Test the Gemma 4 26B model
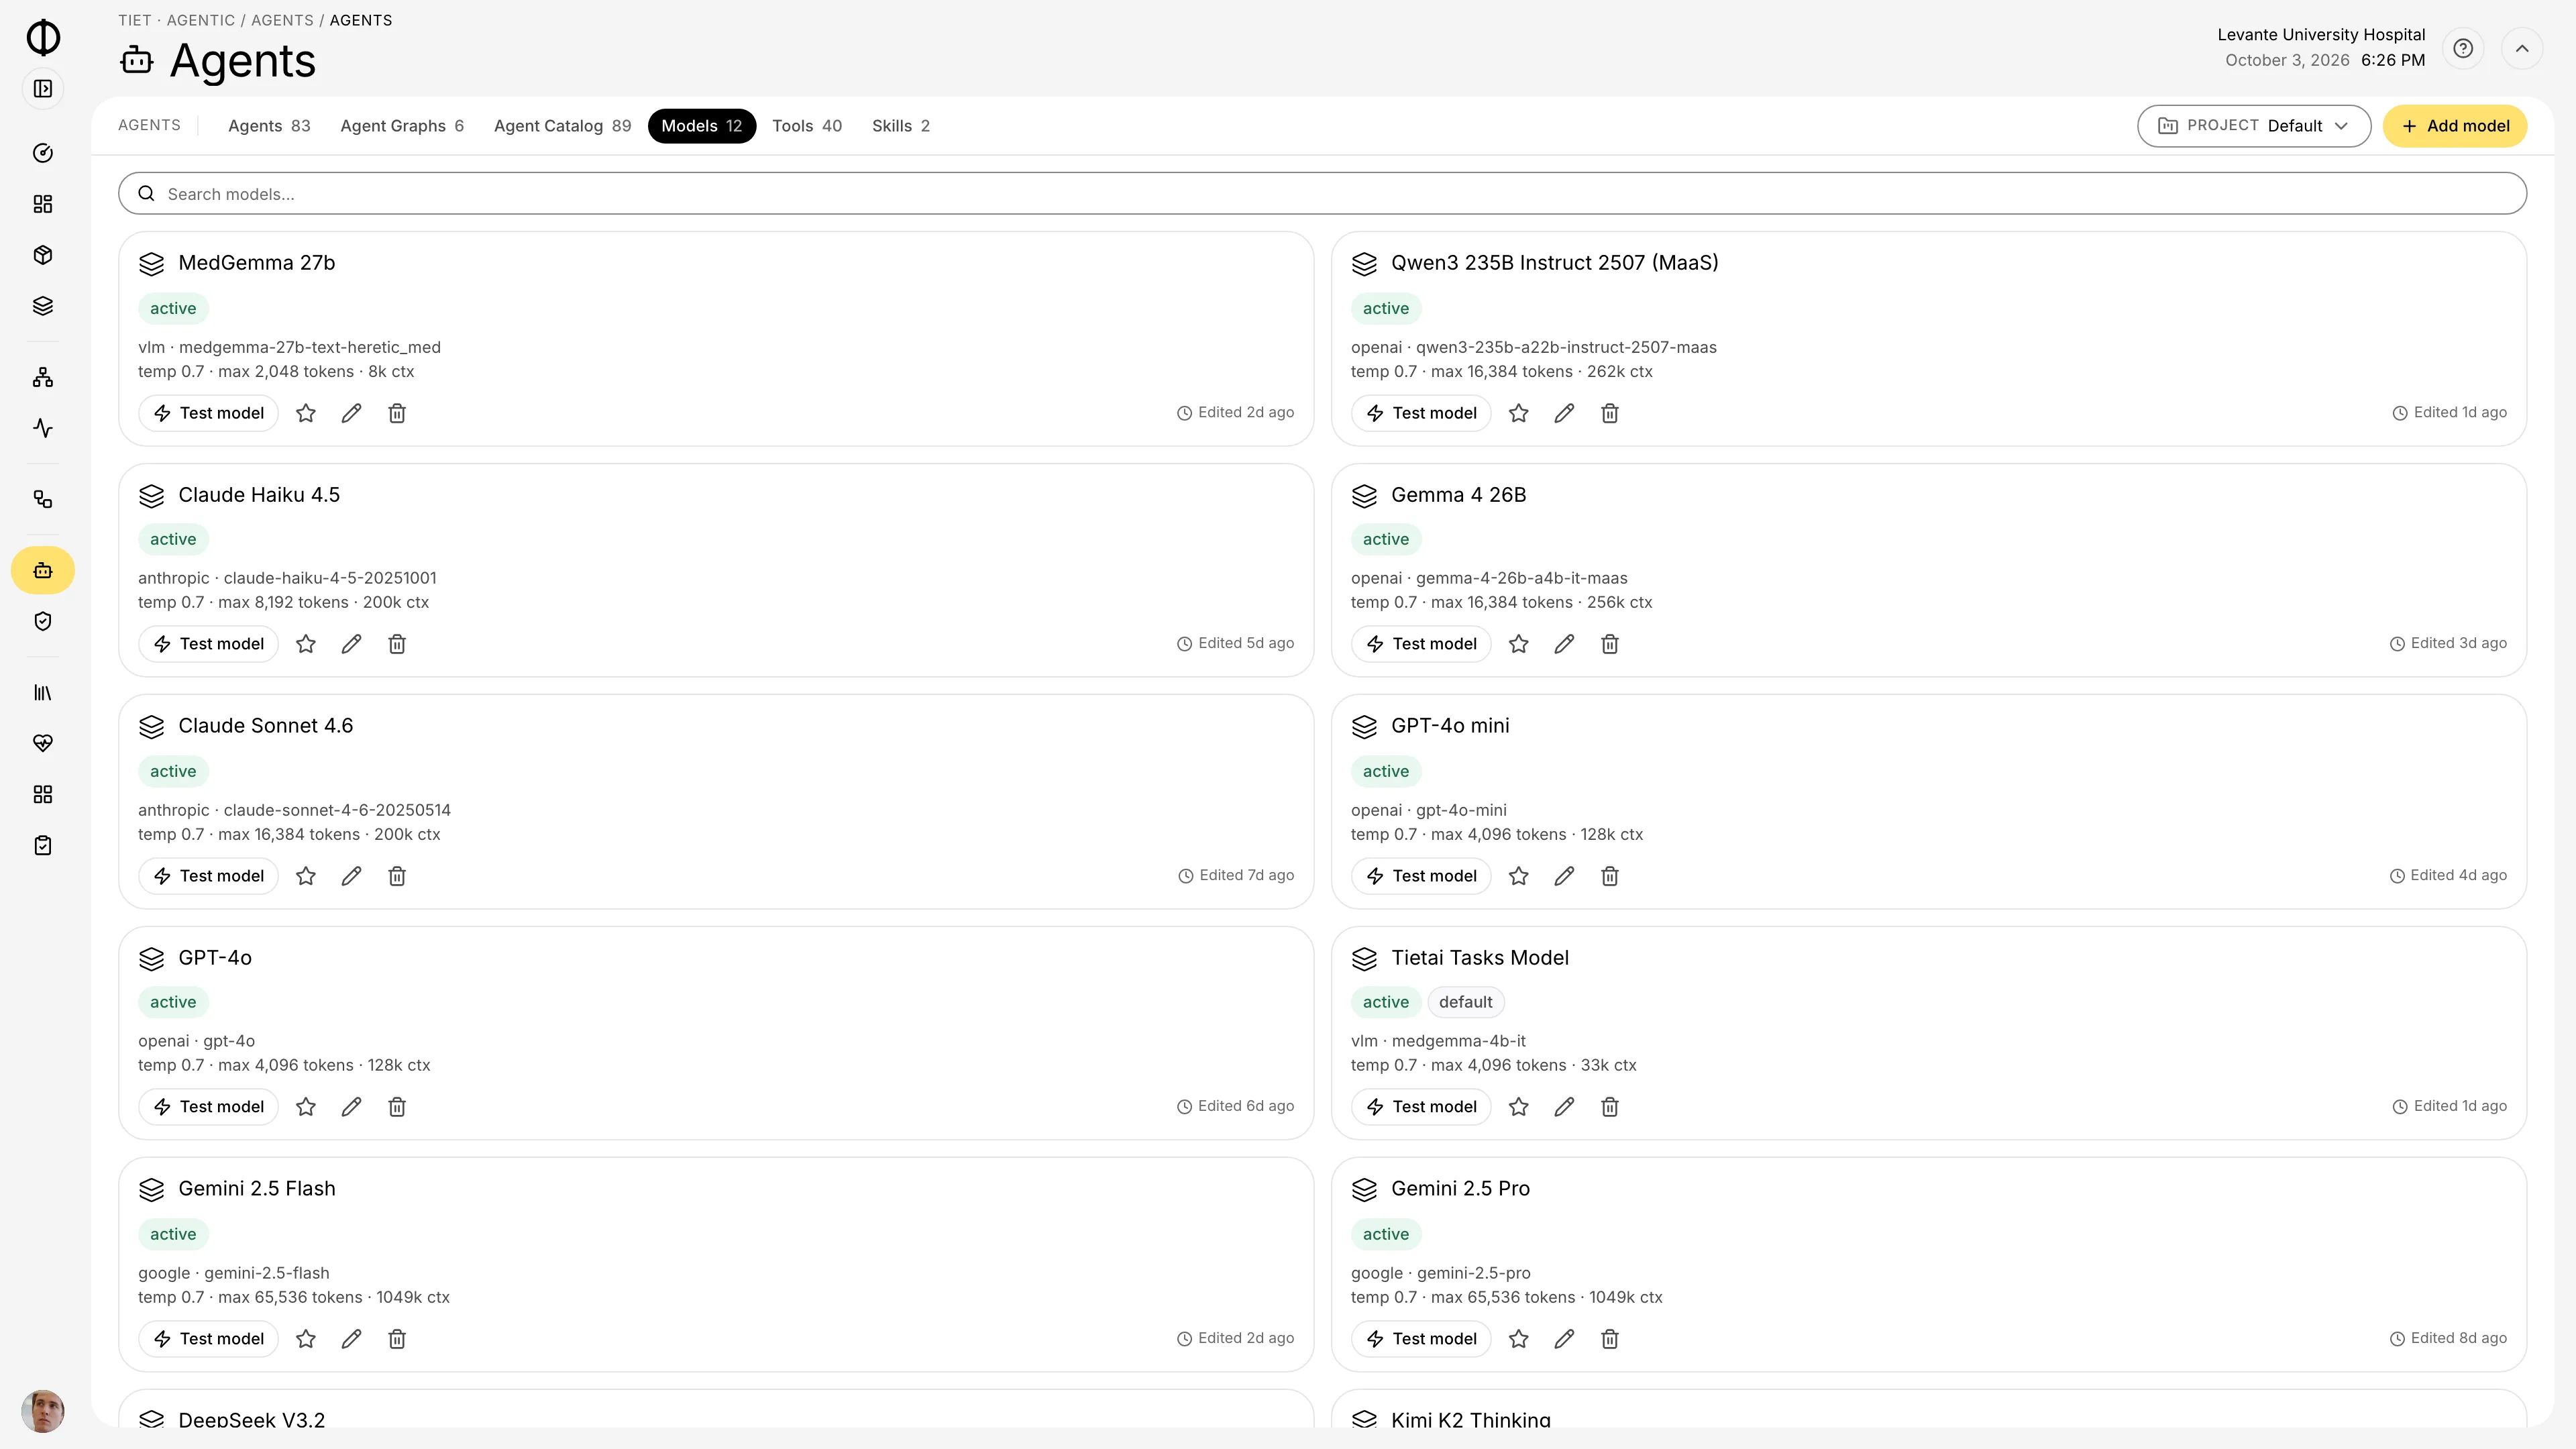This screenshot has width=2576, height=1449. (x=1421, y=644)
